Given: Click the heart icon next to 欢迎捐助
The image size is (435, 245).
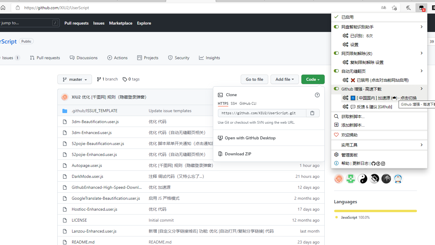Looking at the screenshot, I should click(336, 135).
